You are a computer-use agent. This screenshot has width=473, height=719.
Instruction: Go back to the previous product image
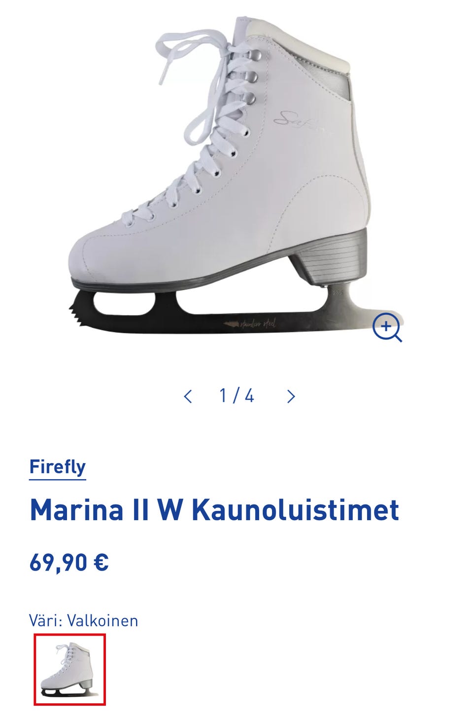point(188,396)
